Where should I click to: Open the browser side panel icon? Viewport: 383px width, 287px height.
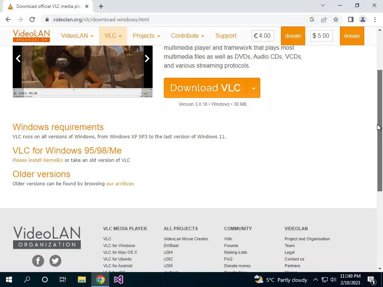(351, 19)
